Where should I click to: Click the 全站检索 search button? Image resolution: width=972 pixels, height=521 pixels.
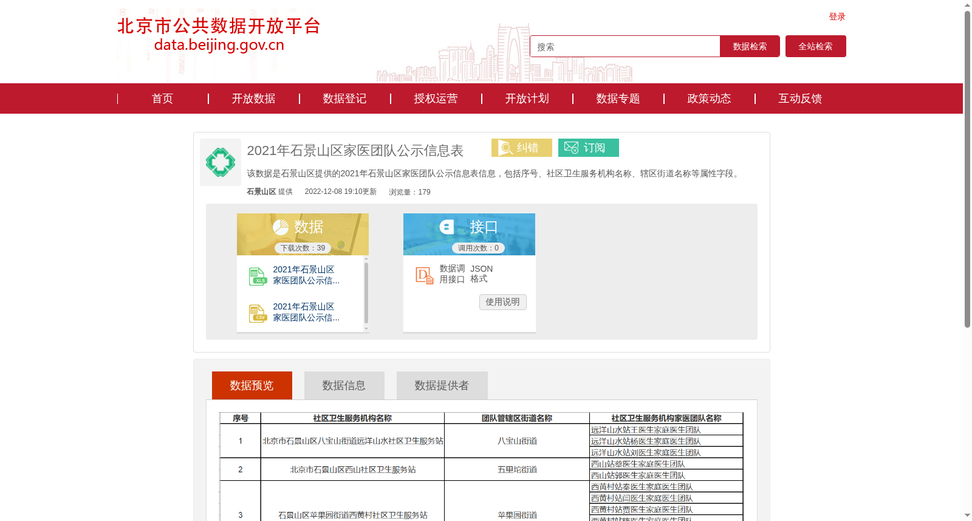[x=816, y=46]
